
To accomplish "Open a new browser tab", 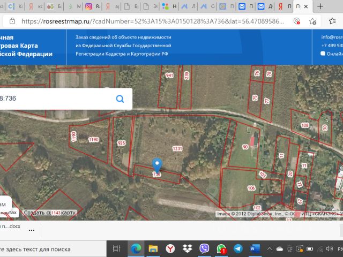I will 320,6.
